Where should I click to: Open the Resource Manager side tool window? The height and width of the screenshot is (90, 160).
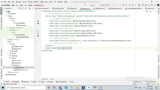[1, 23]
